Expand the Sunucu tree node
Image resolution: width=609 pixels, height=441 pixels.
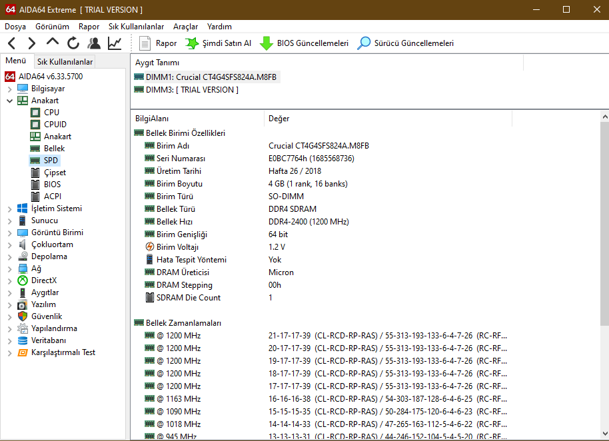tap(10, 221)
